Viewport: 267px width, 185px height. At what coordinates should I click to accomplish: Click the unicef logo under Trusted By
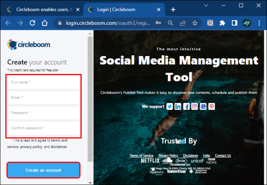point(197,161)
